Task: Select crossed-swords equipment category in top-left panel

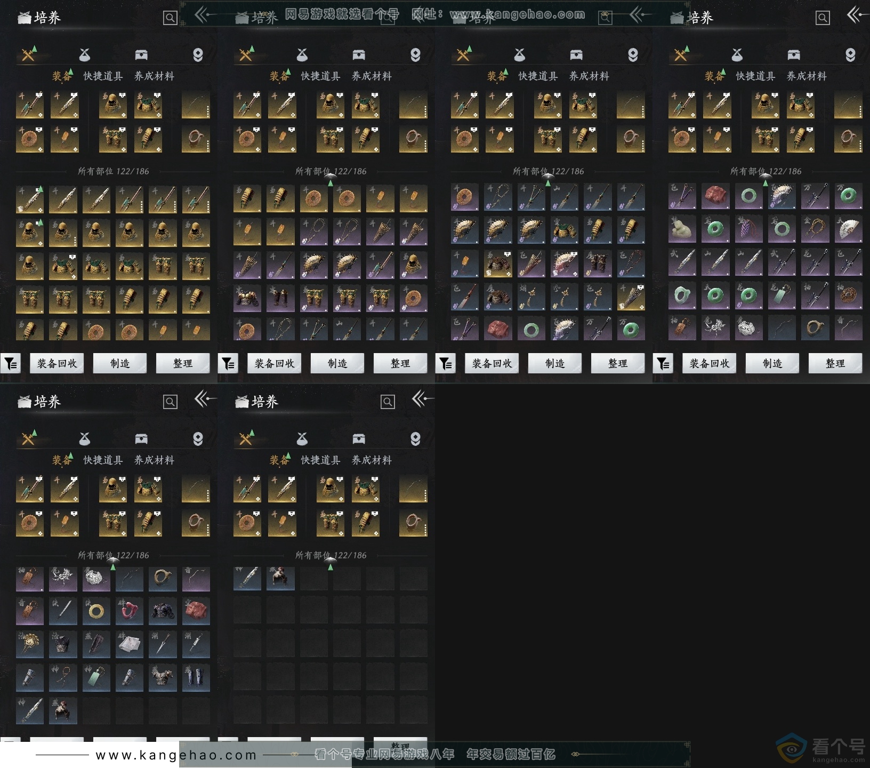Action: tap(28, 54)
